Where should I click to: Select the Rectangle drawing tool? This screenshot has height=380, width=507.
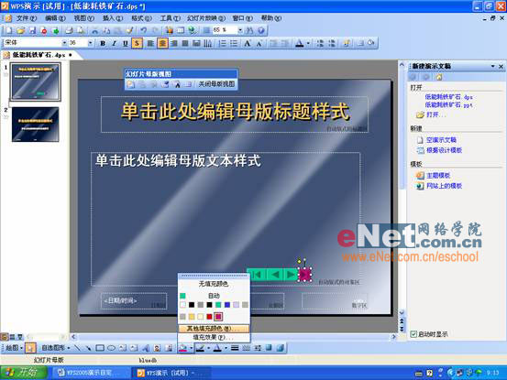tap(100, 348)
